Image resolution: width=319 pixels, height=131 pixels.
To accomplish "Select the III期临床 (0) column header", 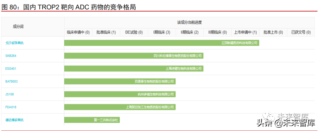I will 217,32.
